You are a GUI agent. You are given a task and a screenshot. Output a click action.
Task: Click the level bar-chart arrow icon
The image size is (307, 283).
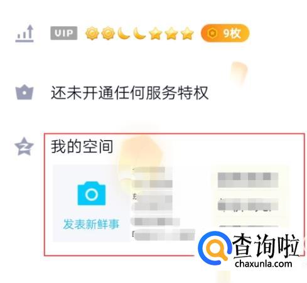pyautogui.click(x=24, y=33)
